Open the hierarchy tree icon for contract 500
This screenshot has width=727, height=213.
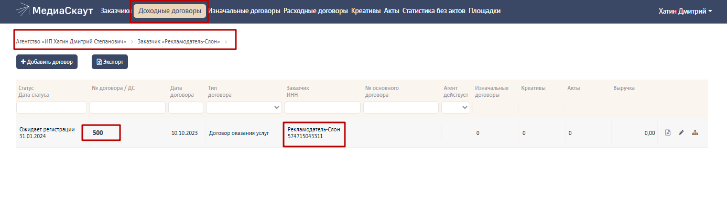point(695,133)
